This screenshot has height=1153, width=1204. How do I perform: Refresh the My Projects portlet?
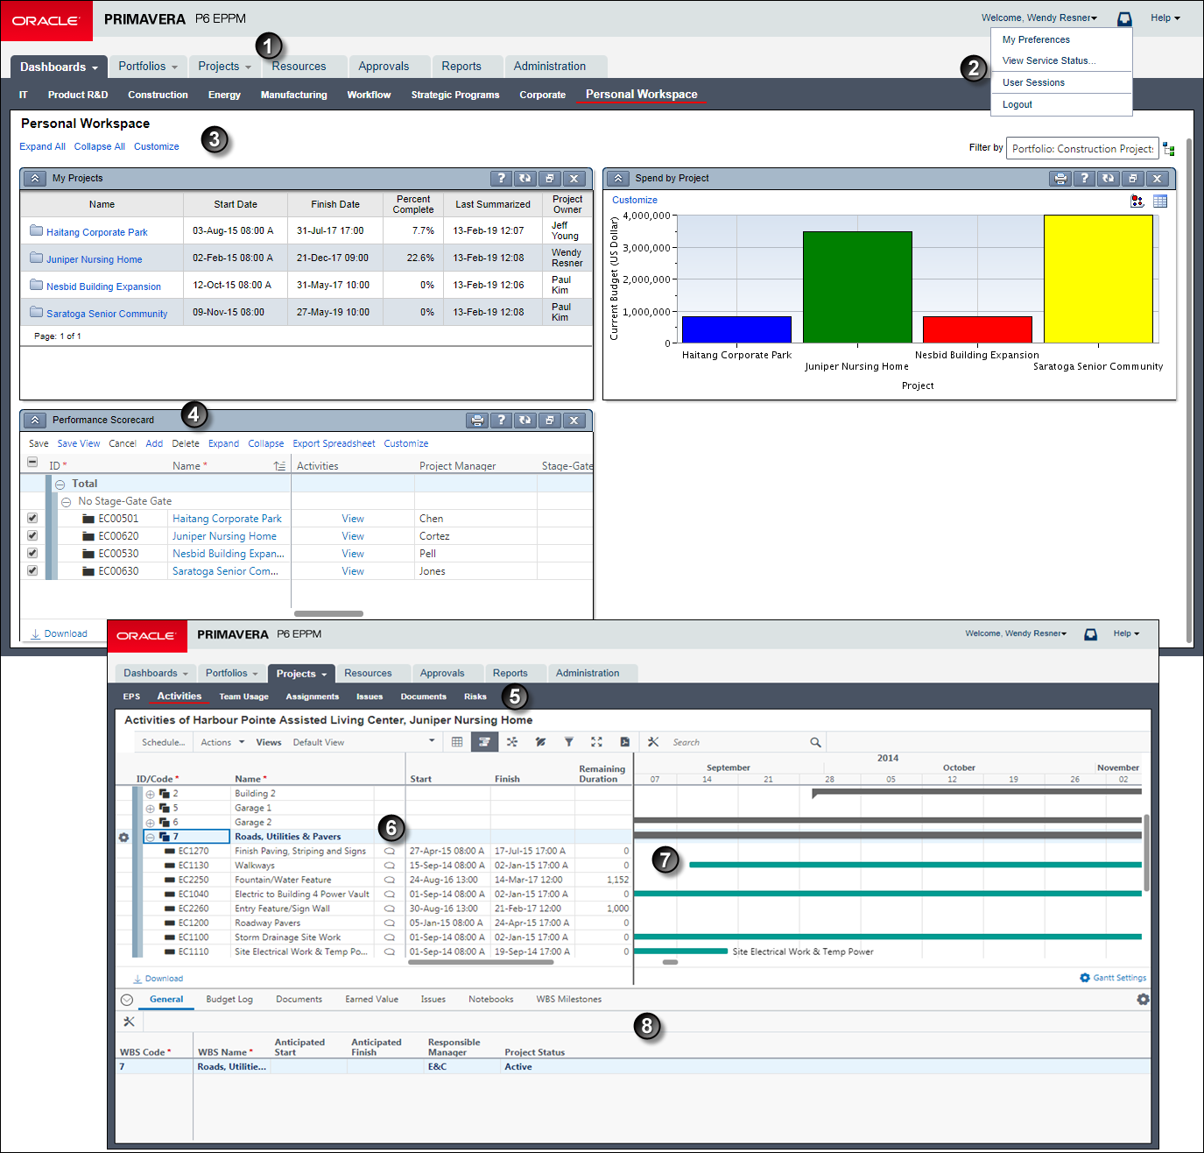525,178
